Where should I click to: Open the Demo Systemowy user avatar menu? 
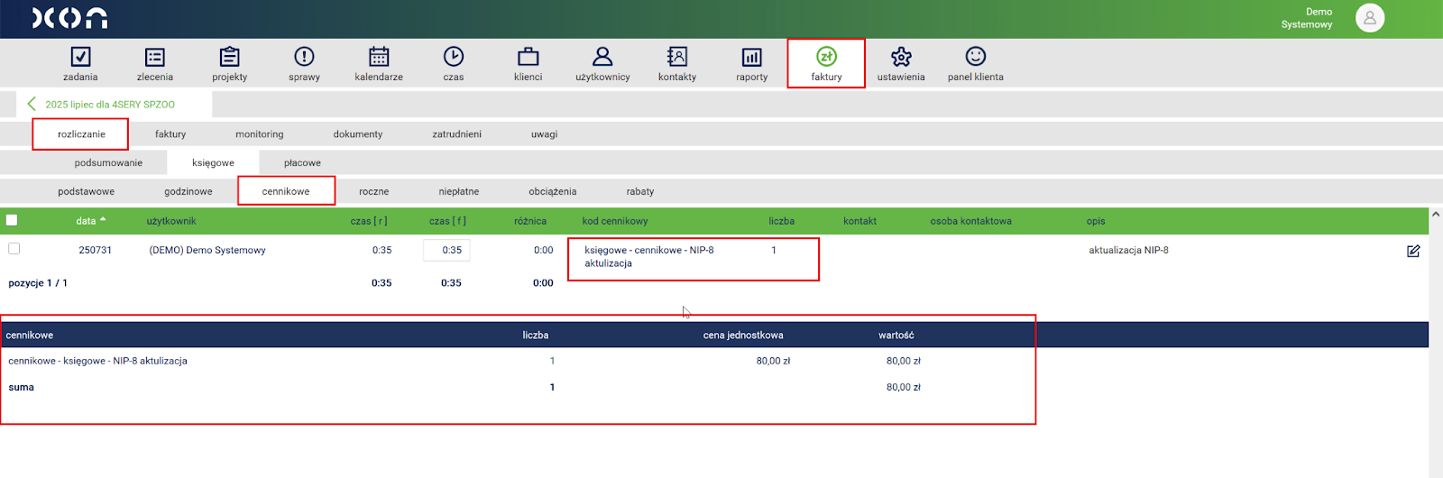[x=1369, y=18]
